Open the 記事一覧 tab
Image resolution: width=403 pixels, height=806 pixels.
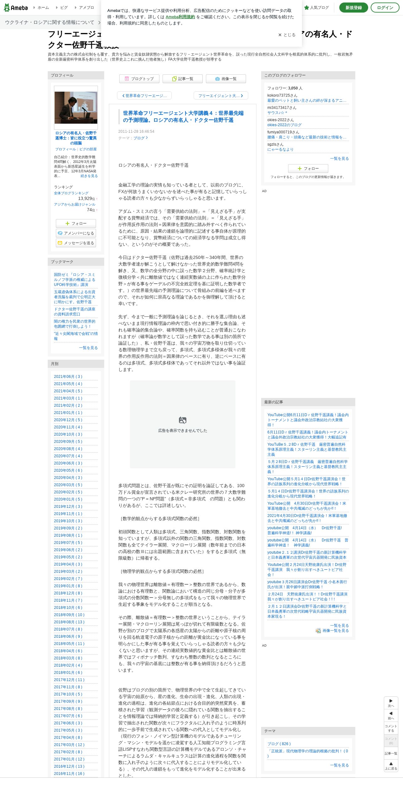[183, 79]
